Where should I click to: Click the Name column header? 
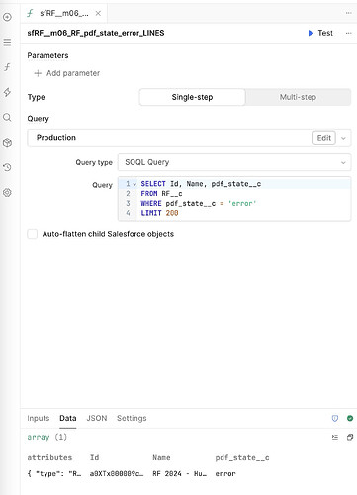click(161, 457)
